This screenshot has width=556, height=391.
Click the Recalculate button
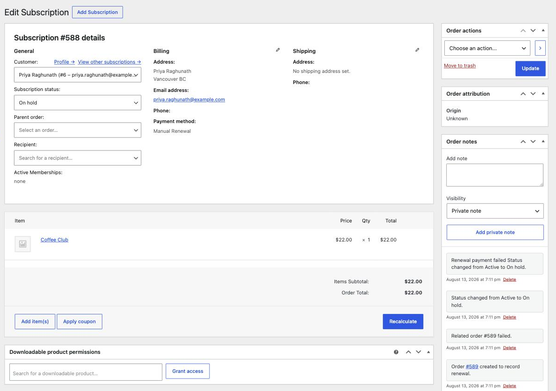[403, 322]
